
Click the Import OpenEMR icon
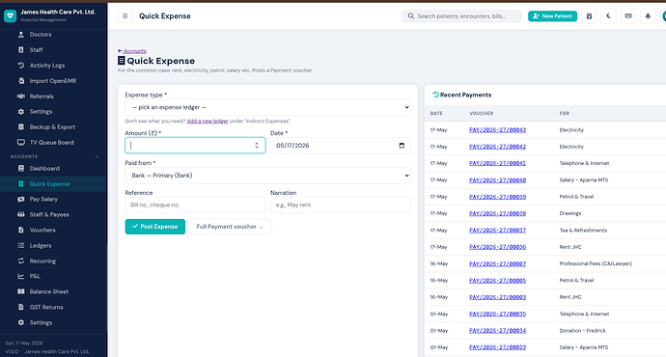click(x=21, y=81)
